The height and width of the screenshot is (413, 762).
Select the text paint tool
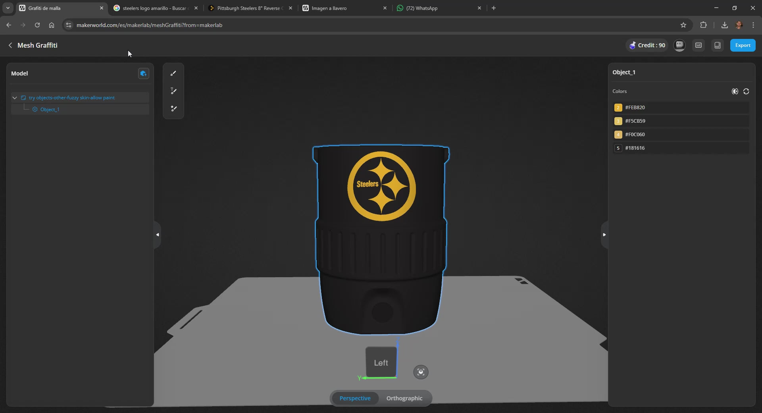tap(173, 91)
